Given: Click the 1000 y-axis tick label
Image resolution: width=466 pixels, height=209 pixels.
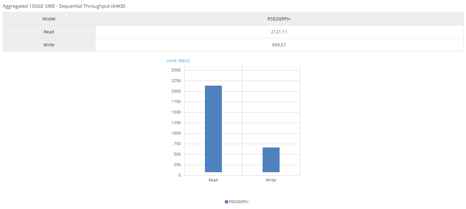Looking at the screenshot, I should 176,133.
